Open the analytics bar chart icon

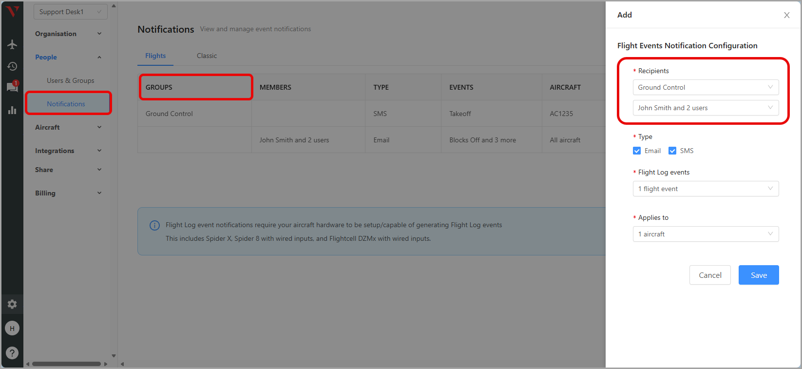click(12, 110)
